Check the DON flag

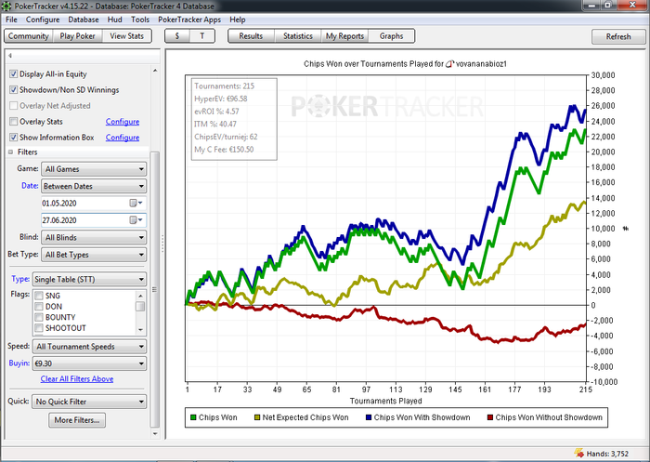point(39,307)
